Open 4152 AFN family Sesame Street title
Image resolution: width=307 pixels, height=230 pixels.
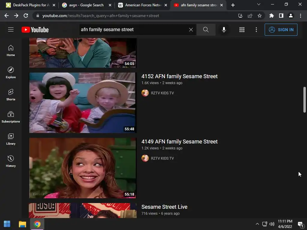click(180, 76)
